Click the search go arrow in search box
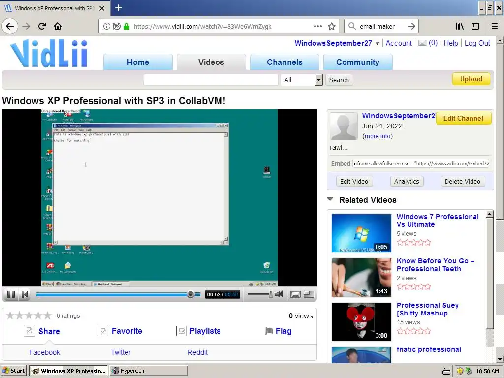504x378 pixels. click(x=411, y=27)
